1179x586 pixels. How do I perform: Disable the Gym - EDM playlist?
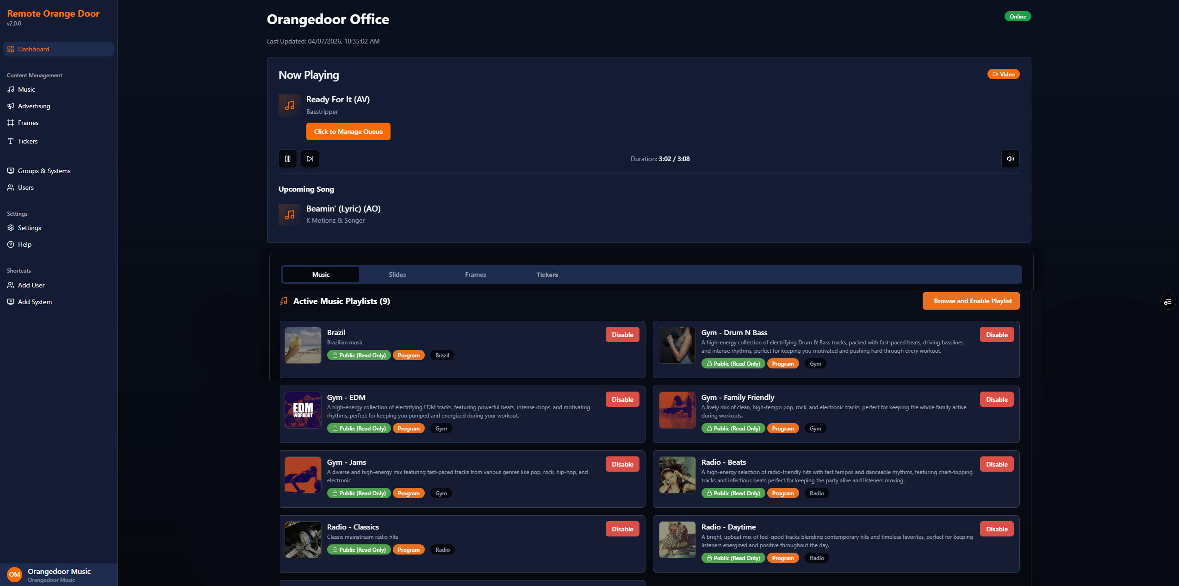tap(622, 399)
